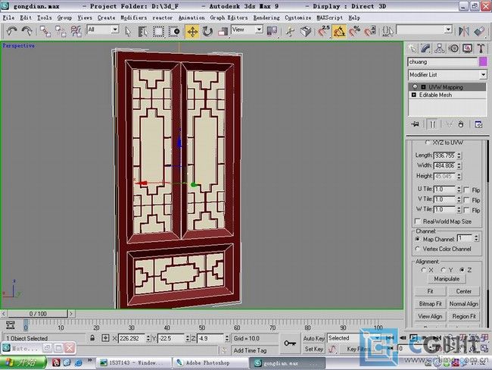Image resolution: width=492 pixels, height=370 pixels.
Task: Activate the Select Object arrow tool
Action: pyautogui.click(x=128, y=31)
